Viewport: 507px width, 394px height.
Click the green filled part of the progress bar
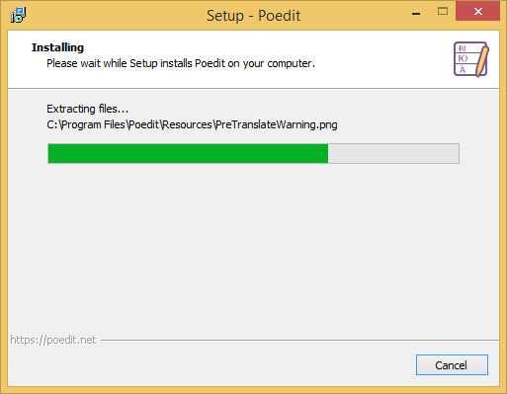click(188, 153)
